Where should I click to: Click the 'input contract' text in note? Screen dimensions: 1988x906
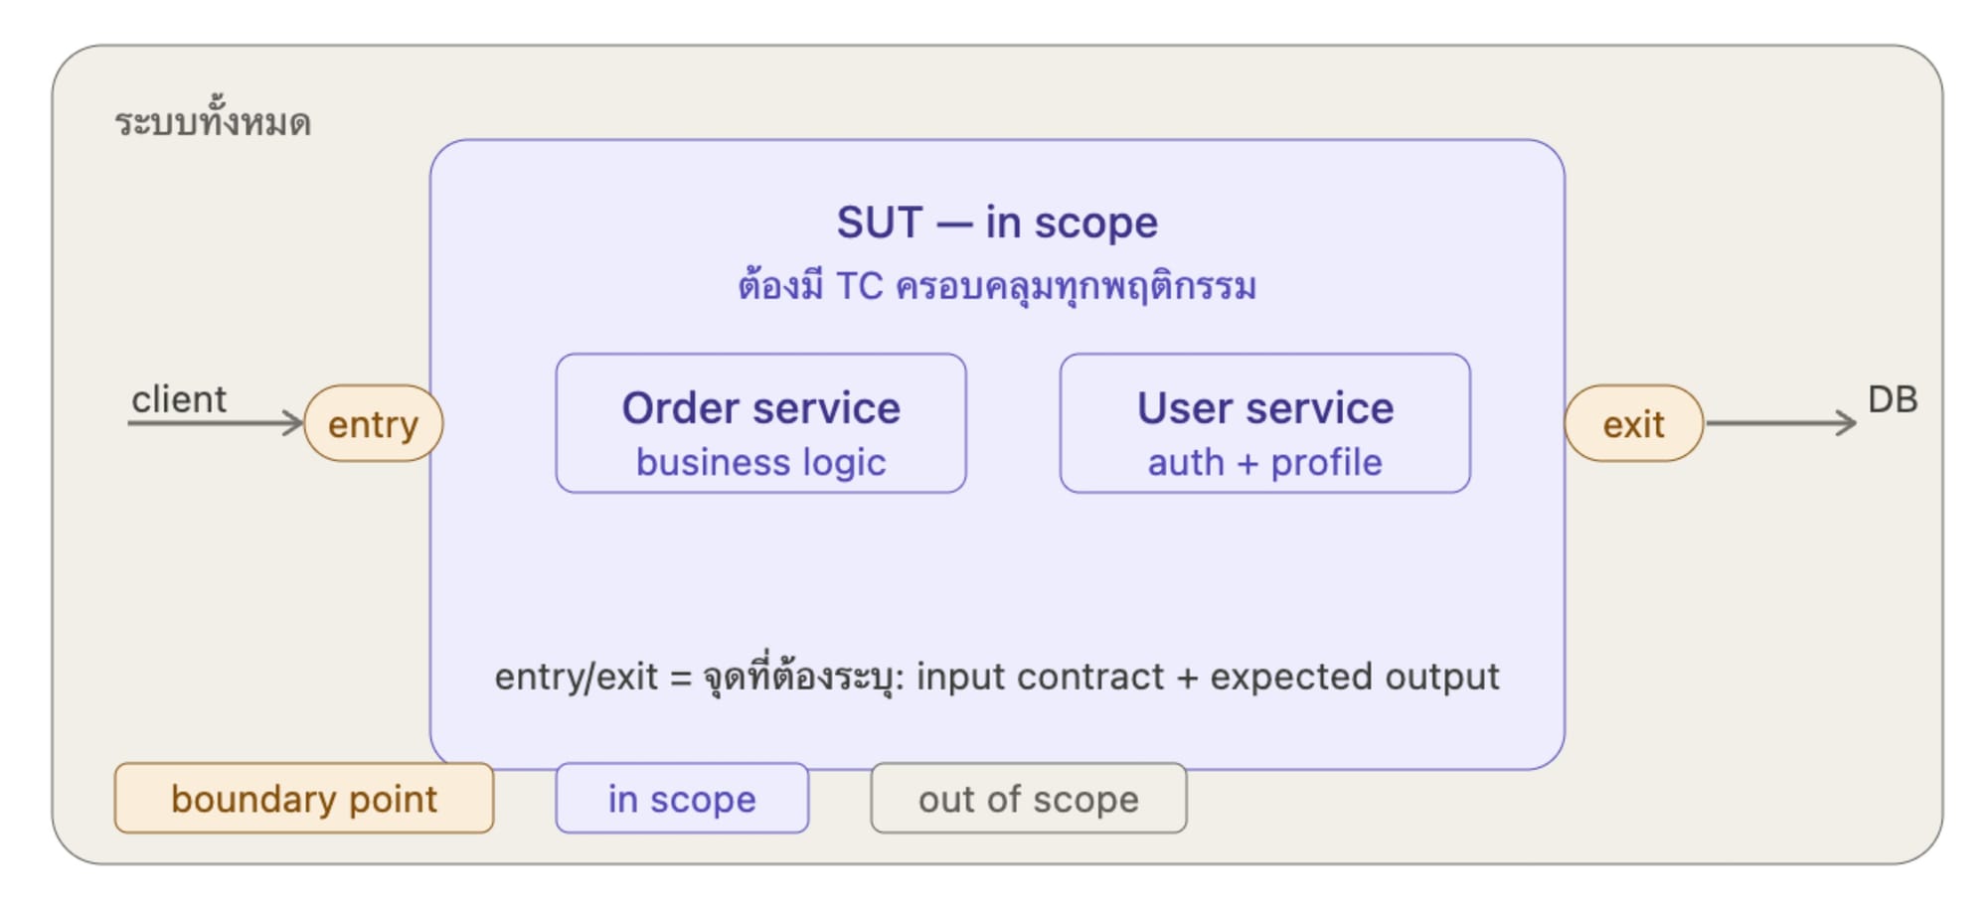[x=1039, y=678]
